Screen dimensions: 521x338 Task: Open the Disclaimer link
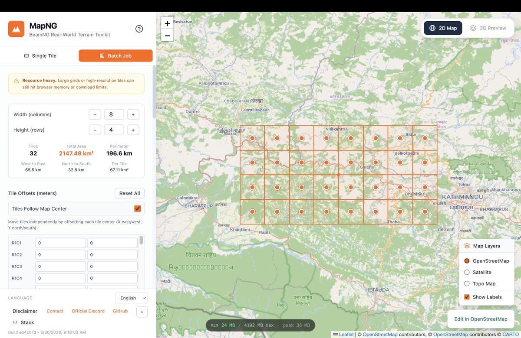tap(25, 311)
